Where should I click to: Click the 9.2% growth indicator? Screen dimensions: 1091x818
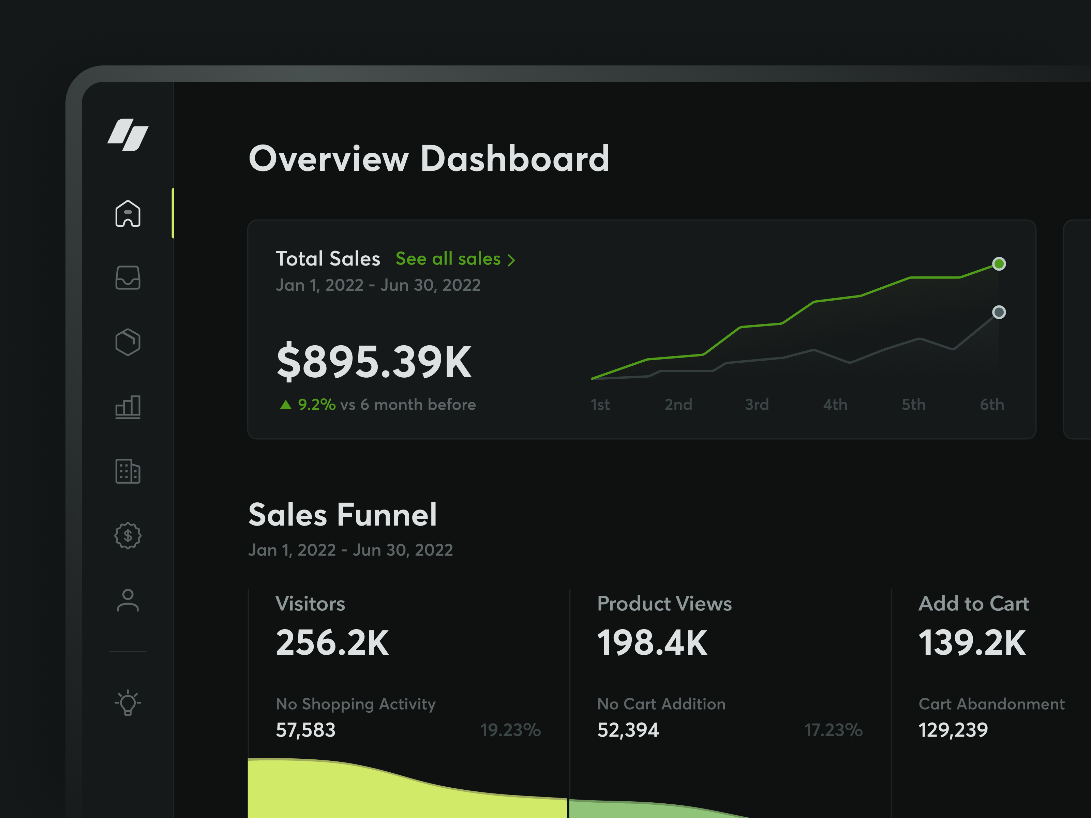point(316,404)
